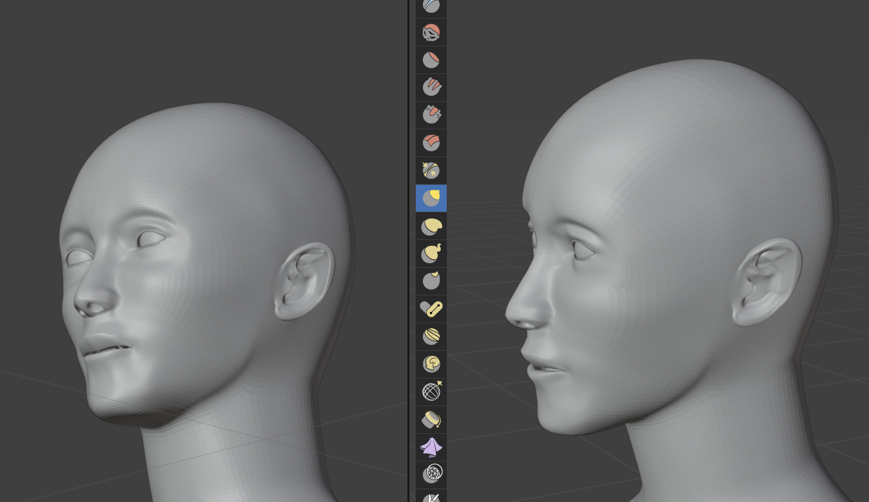Select the Pinch brush with arrows

(x=431, y=170)
